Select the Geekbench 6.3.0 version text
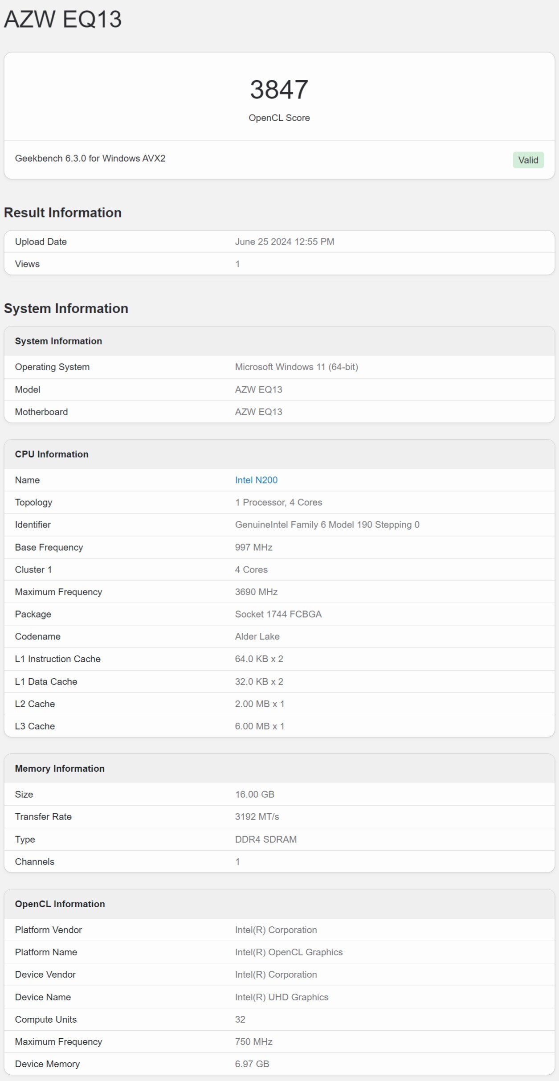This screenshot has height=1081, width=559. point(90,158)
